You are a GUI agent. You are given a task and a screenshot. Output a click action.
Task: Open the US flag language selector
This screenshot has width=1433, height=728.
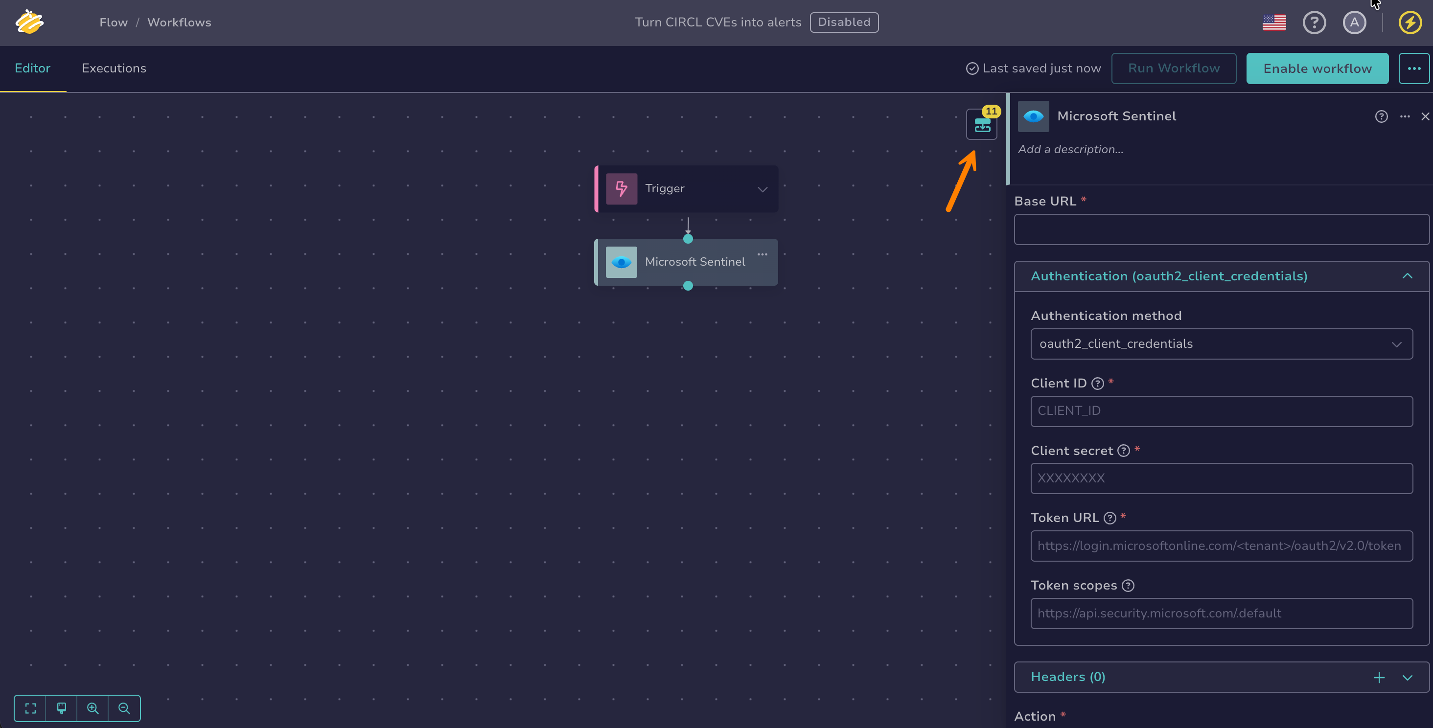[1274, 22]
